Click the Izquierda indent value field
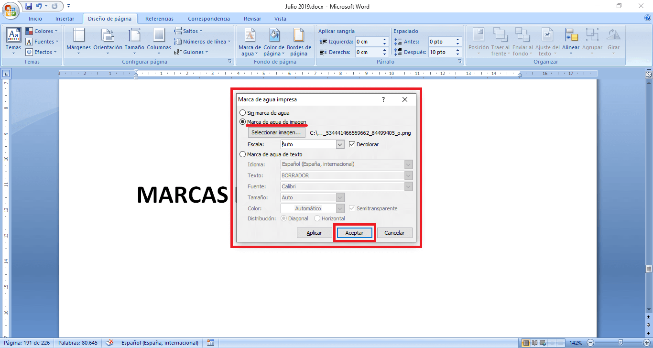This screenshot has width=653, height=348. (368, 42)
